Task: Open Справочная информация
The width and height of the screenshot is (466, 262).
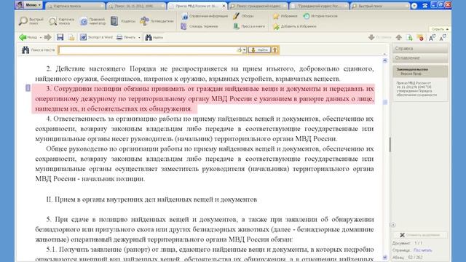Action: 205,16
